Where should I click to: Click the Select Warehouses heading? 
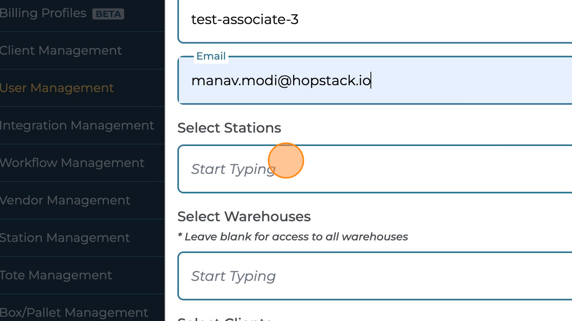244,217
